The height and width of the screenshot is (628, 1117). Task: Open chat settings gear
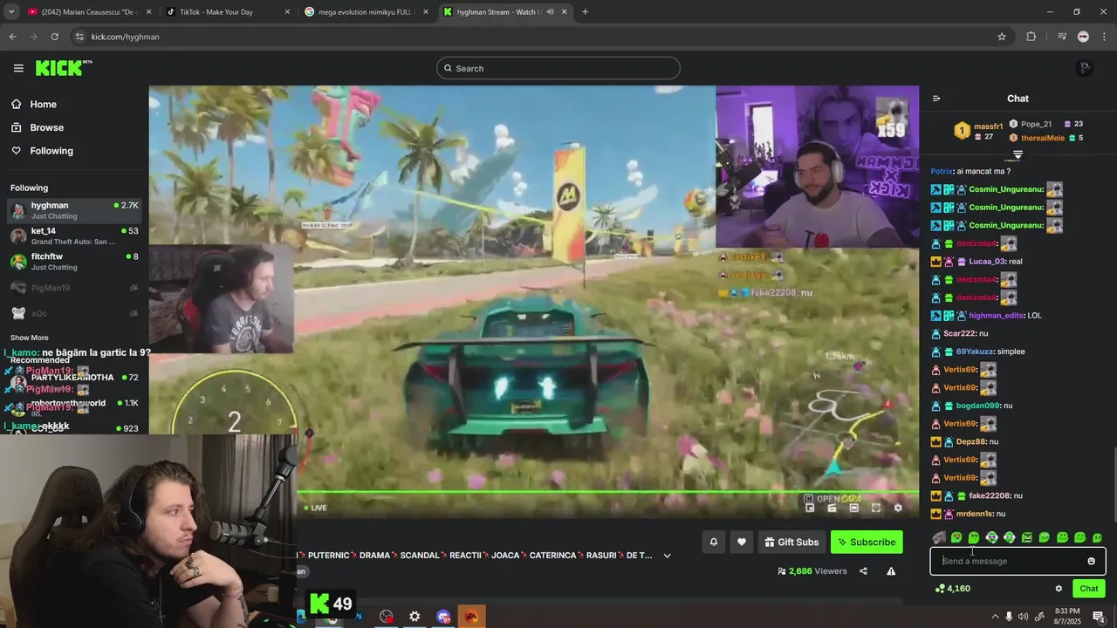pos(1059,589)
